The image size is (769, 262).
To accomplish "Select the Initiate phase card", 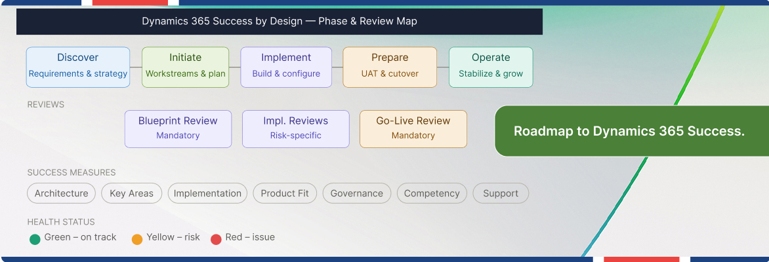I will pos(186,67).
